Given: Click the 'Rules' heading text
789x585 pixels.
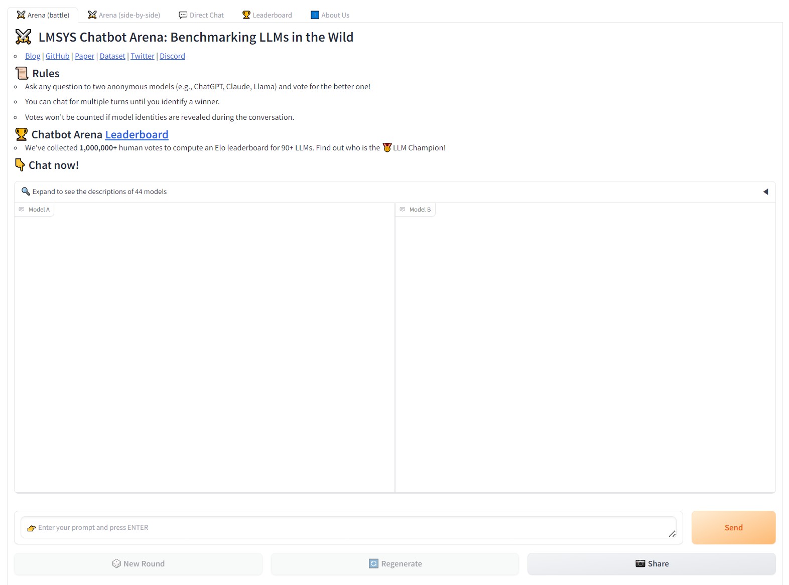Looking at the screenshot, I should (x=46, y=74).
